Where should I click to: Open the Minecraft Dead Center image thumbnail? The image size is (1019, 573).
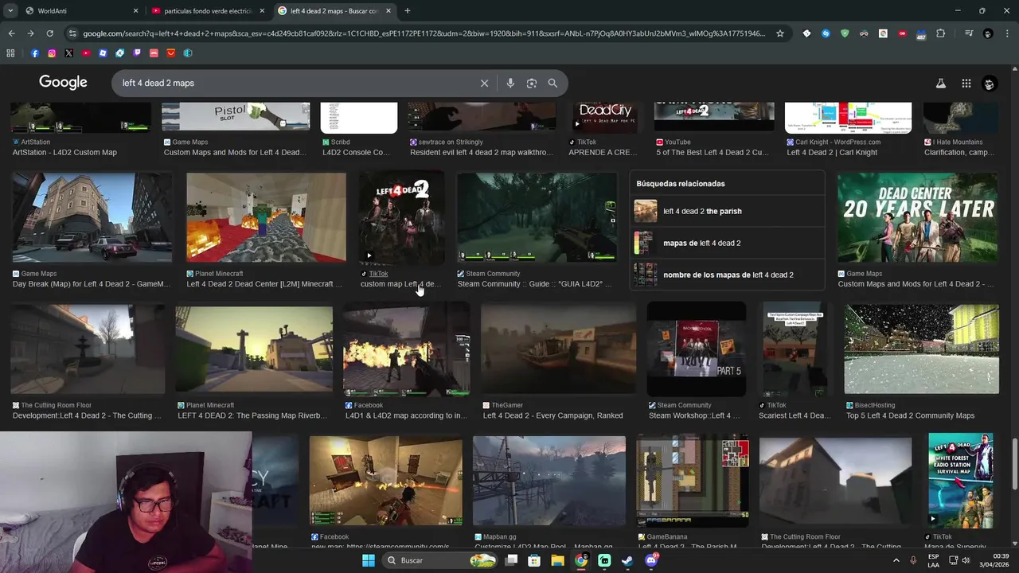pos(266,217)
